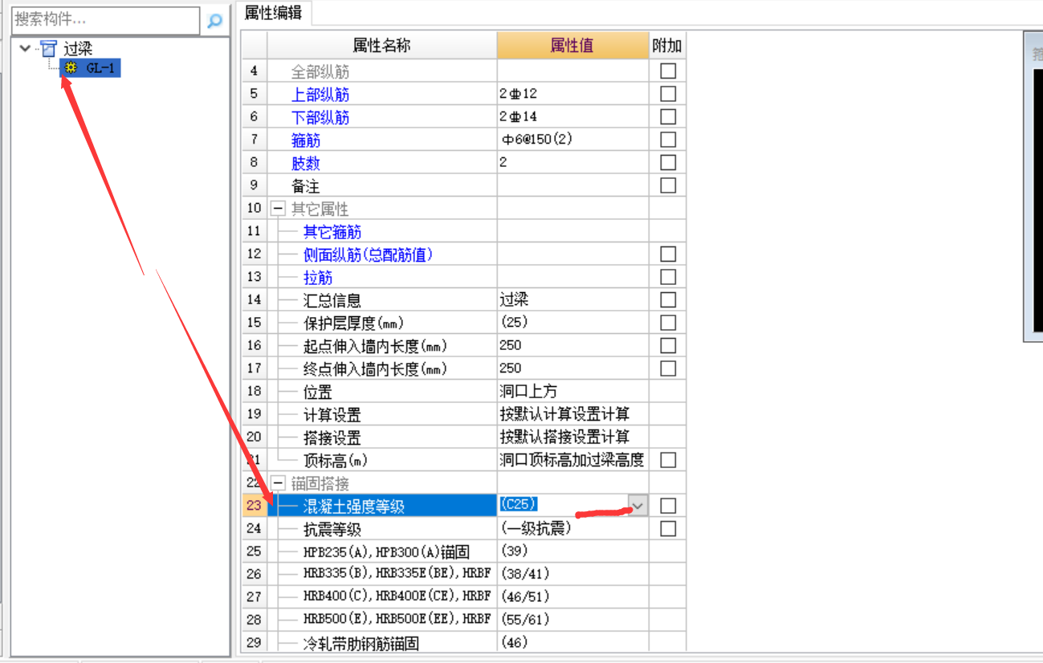Click 计算设置 value 按默认计算设置计算

573,414
